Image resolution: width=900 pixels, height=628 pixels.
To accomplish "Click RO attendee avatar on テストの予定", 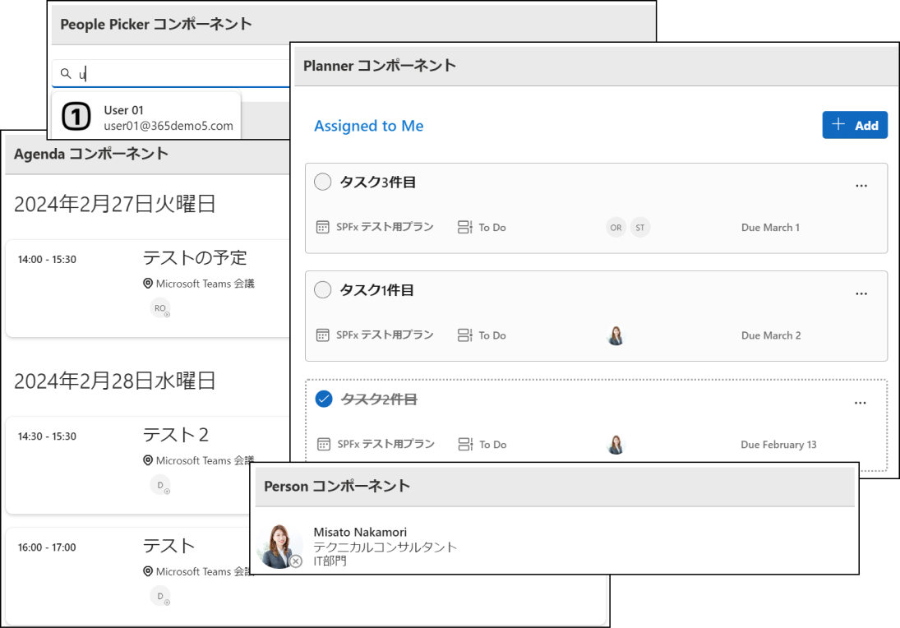I will (x=160, y=308).
